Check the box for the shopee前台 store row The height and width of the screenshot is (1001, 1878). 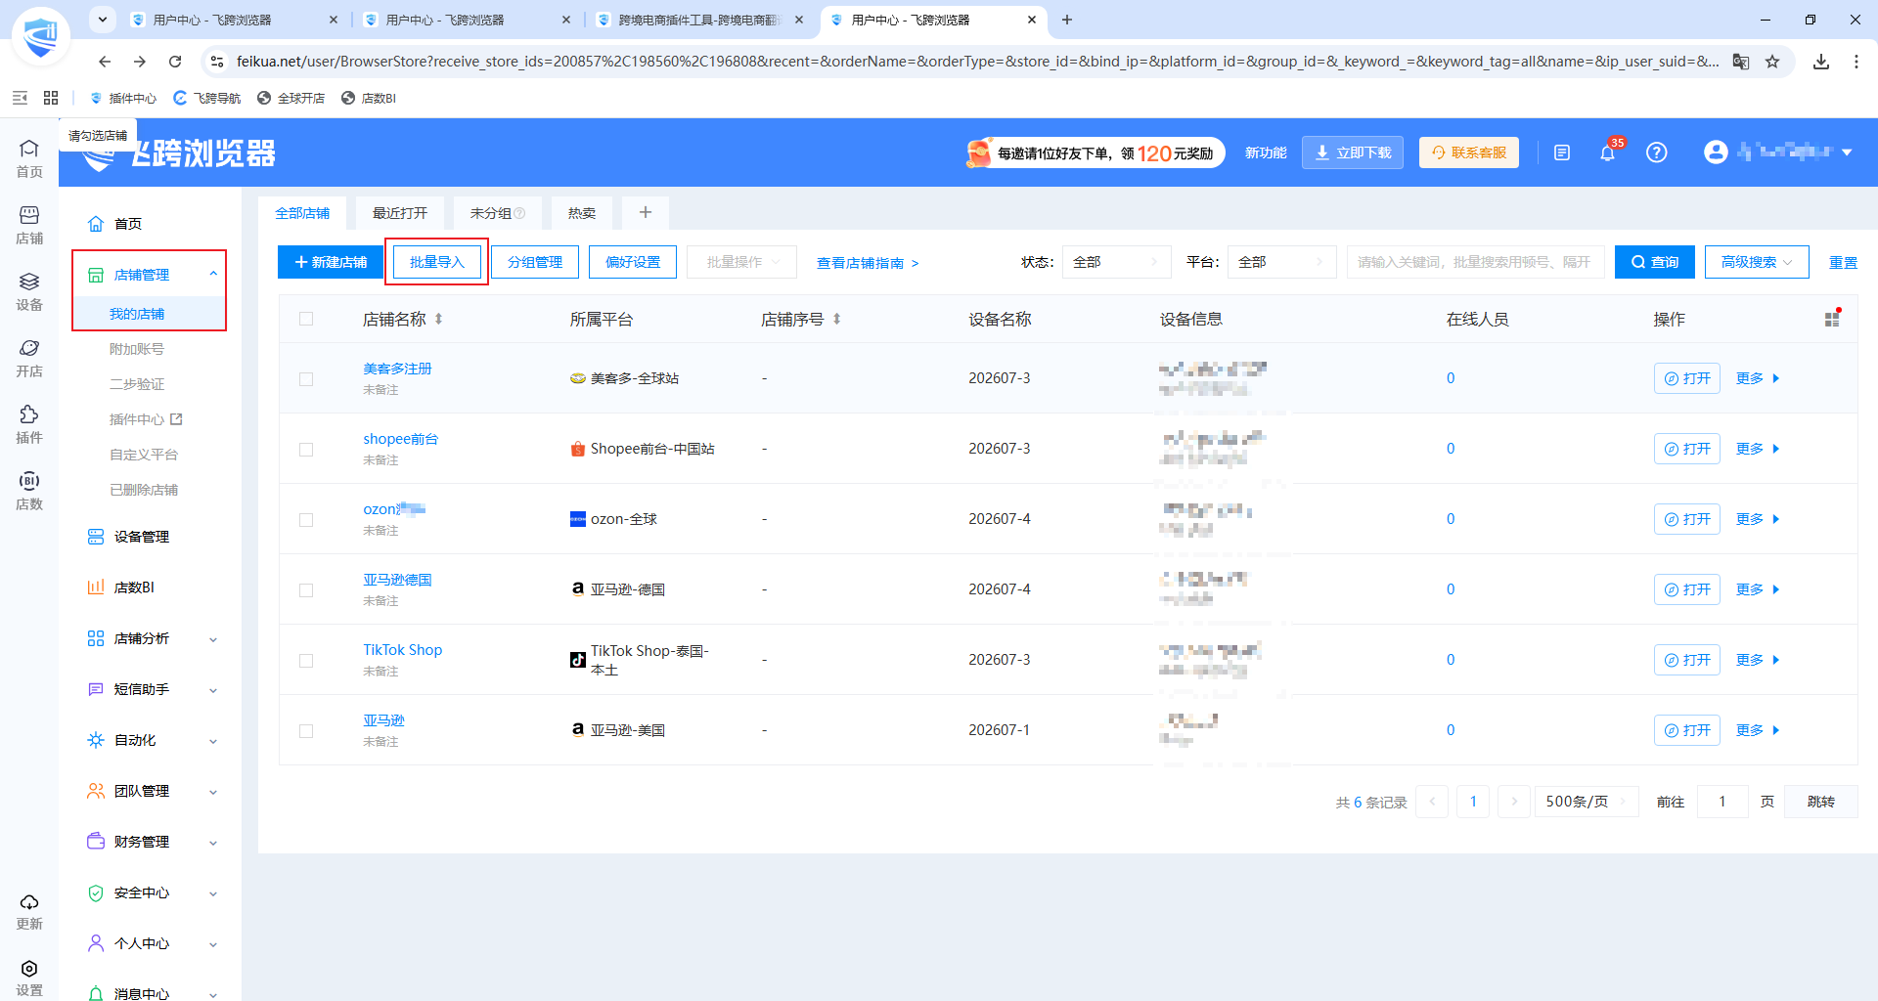[x=306, y=450]
